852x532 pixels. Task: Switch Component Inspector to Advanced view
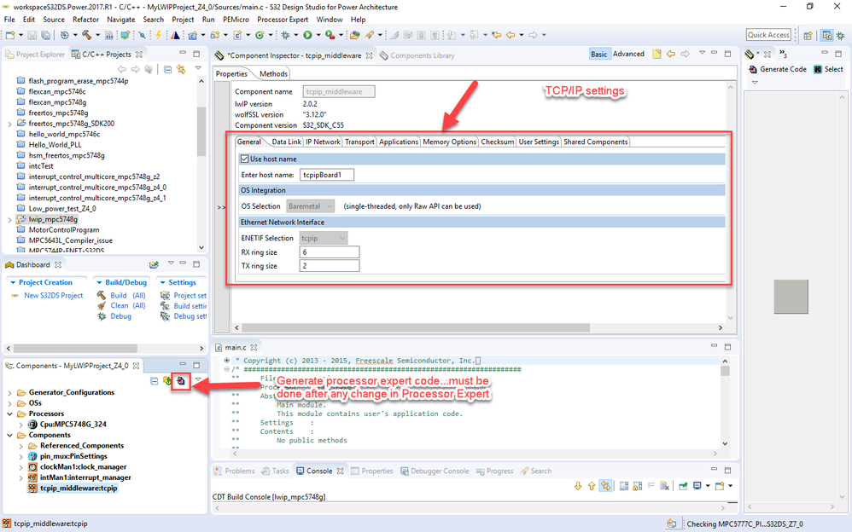[628, 55]
